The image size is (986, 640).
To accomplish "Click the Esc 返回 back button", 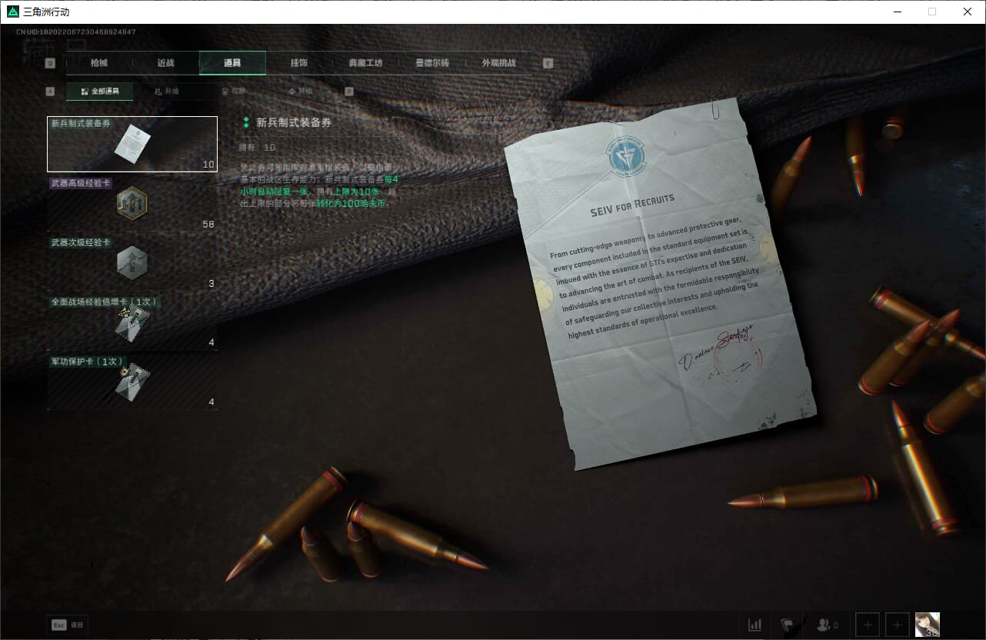I will [x=68, y=625].
